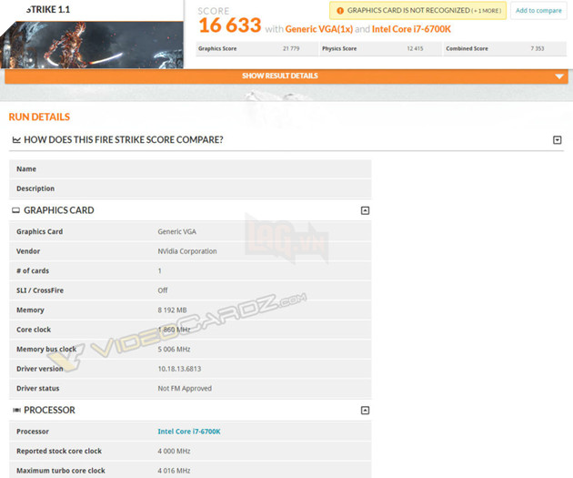Viewport: 573px width, 478px height.
Task: Click the Strike 1.1 title text
Action: tap(48, 9)
